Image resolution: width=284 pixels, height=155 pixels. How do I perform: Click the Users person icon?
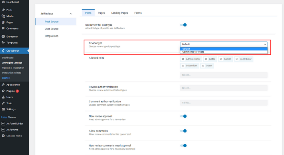[3, 97]
